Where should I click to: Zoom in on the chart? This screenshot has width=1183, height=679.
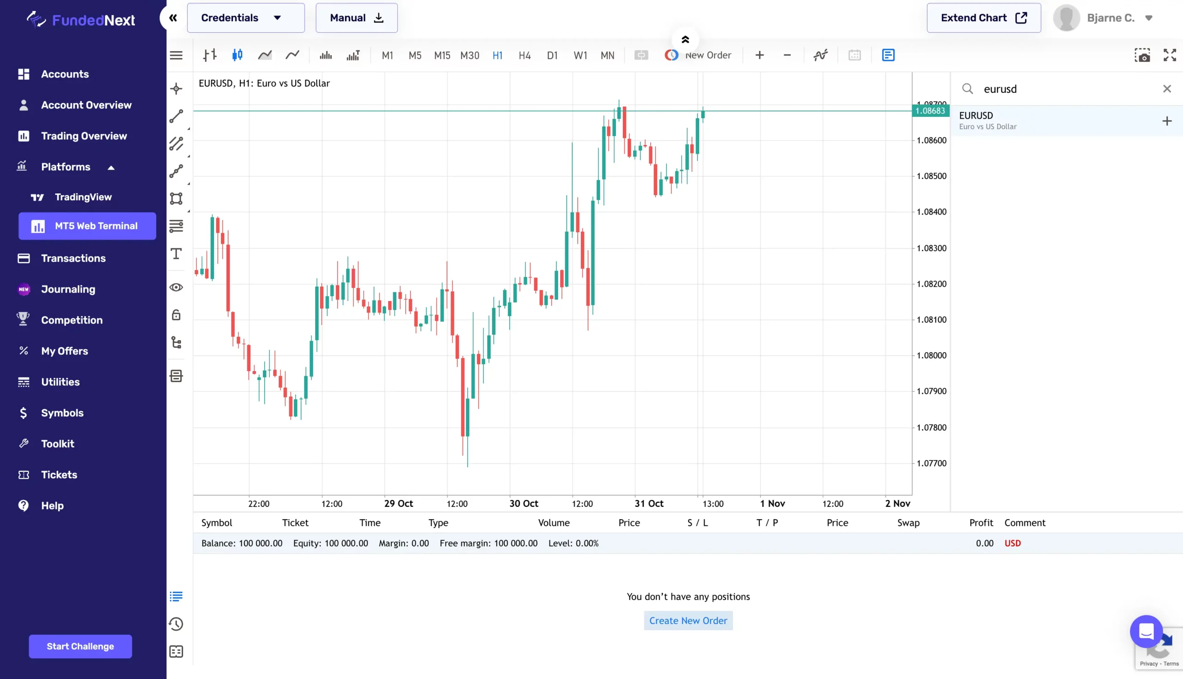(759, 54)
